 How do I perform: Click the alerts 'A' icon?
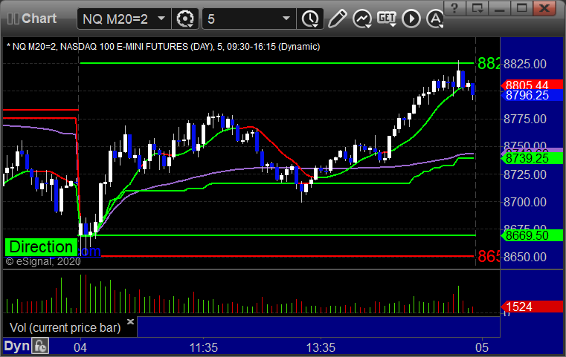click(x=435, y=19)
